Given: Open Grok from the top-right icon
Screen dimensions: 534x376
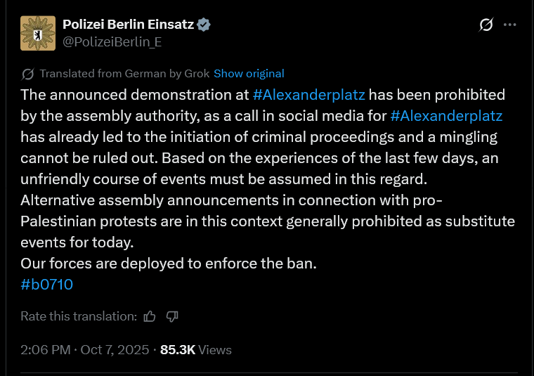Looking at the screenshot, I should (486, 25).
